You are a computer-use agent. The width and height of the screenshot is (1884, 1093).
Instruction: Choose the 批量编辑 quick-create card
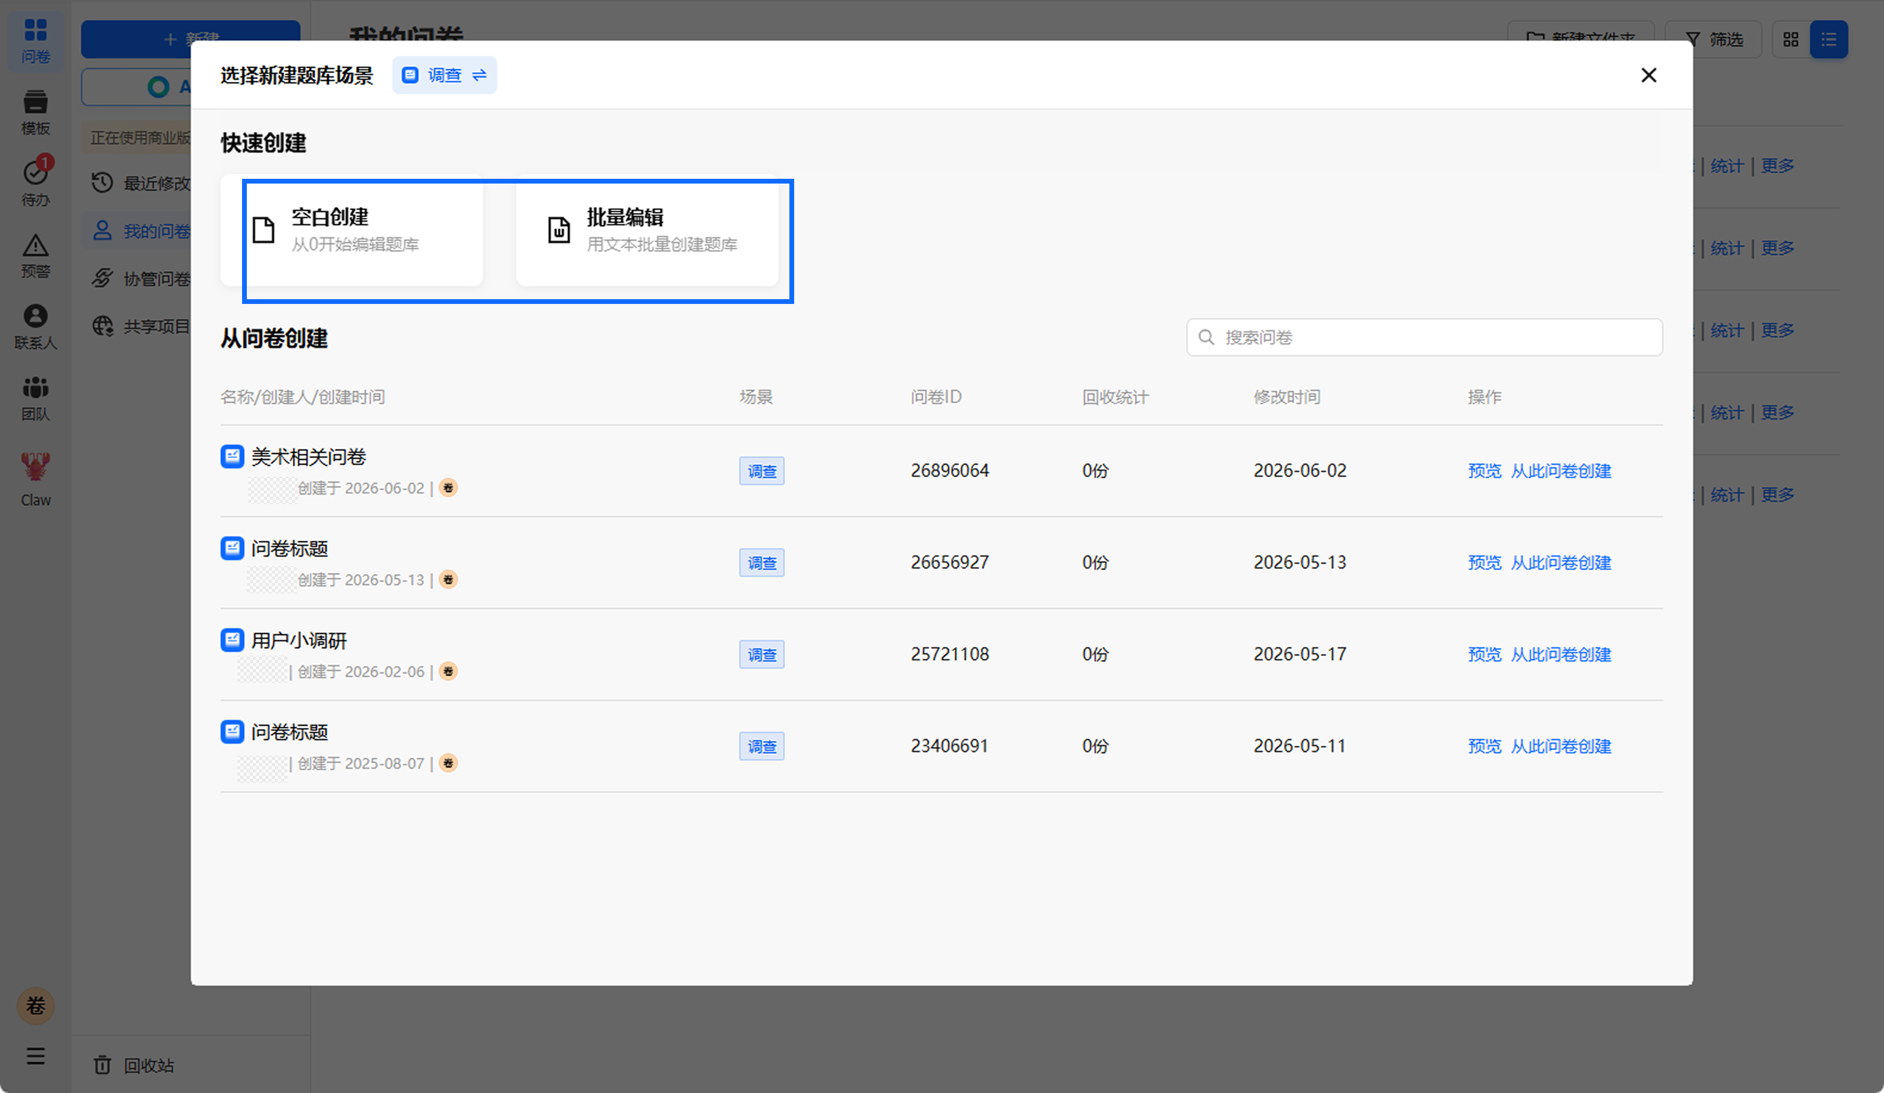[647, 230]
